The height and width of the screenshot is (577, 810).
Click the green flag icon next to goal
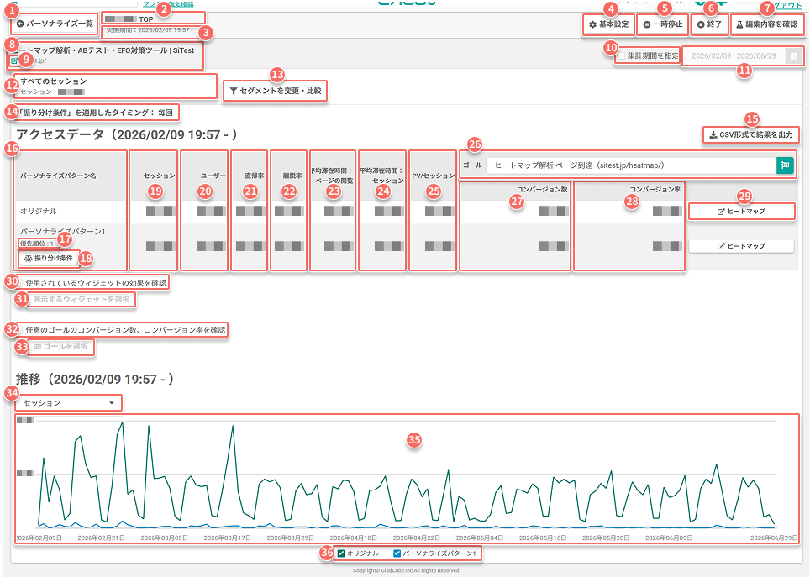click(x=785, y=165)
